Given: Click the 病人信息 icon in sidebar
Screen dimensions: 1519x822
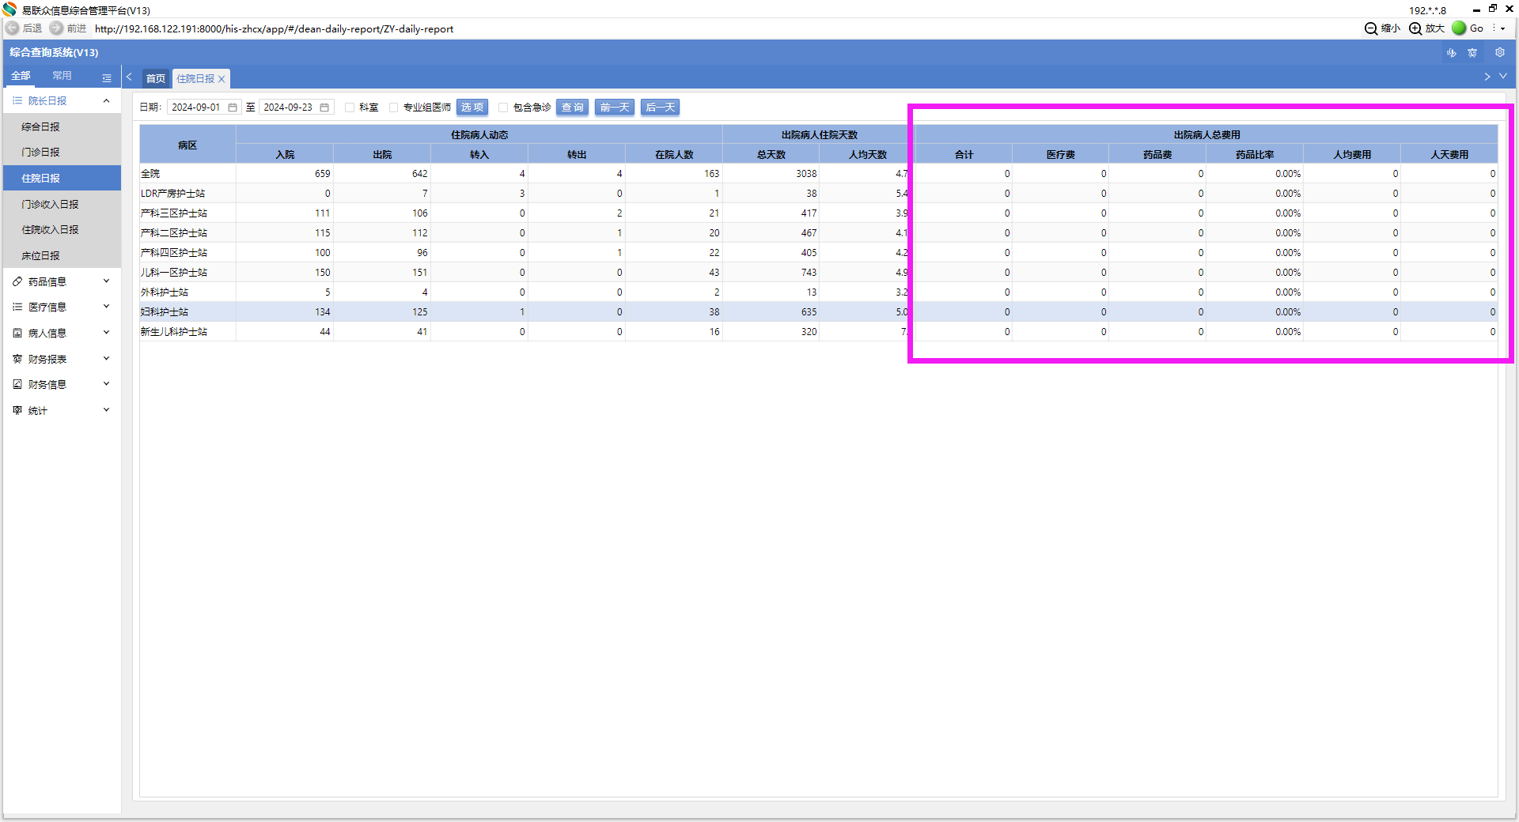Looking at the screenshot, I should 17,333.
